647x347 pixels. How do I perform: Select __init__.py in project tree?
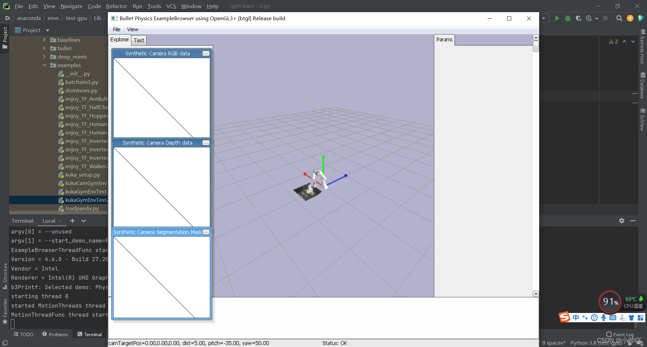pyautogui.click(x=78, y=73)
